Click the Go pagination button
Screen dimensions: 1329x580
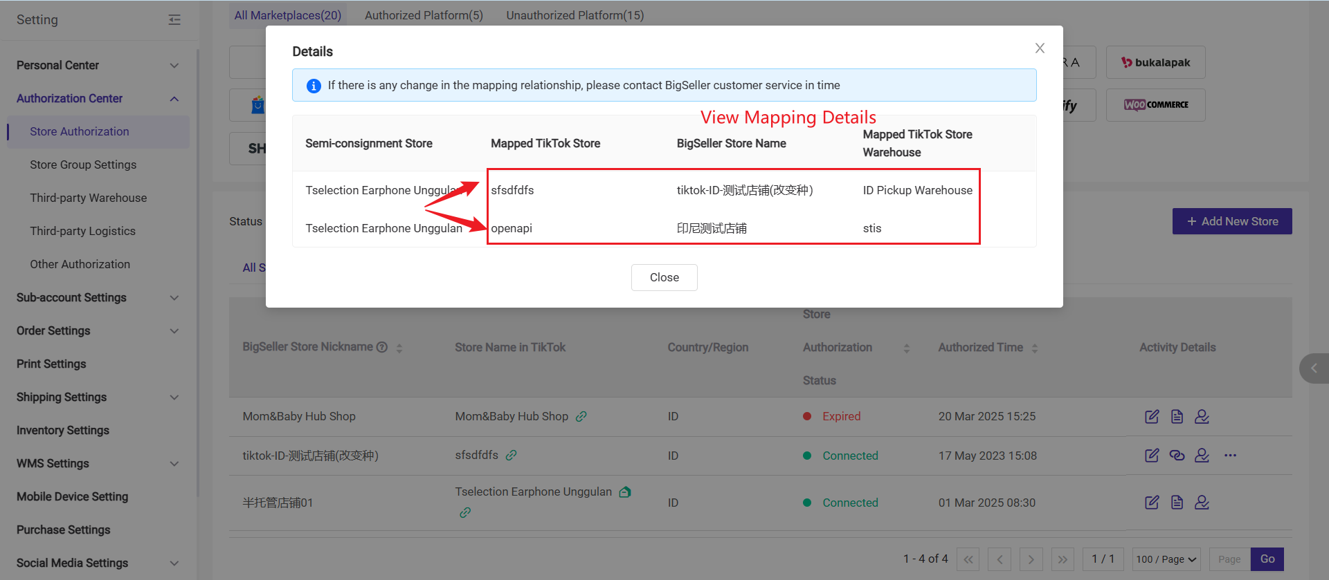pyautogui.click(x=1267, y=559)
